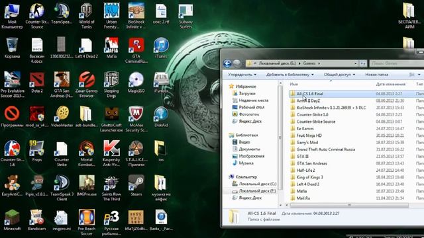Click the S.T.A.L.K.E.R. Припять desktop icon
The image size is (424, 238).
coord(136,153)
